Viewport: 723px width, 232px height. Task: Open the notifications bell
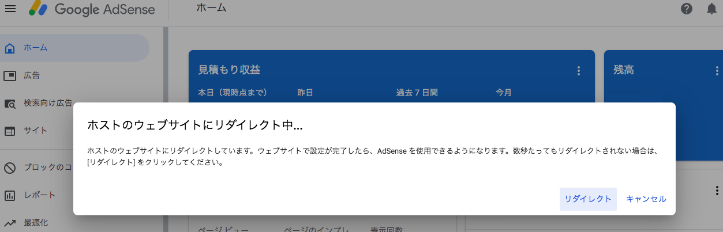click(x=712, y=9)
